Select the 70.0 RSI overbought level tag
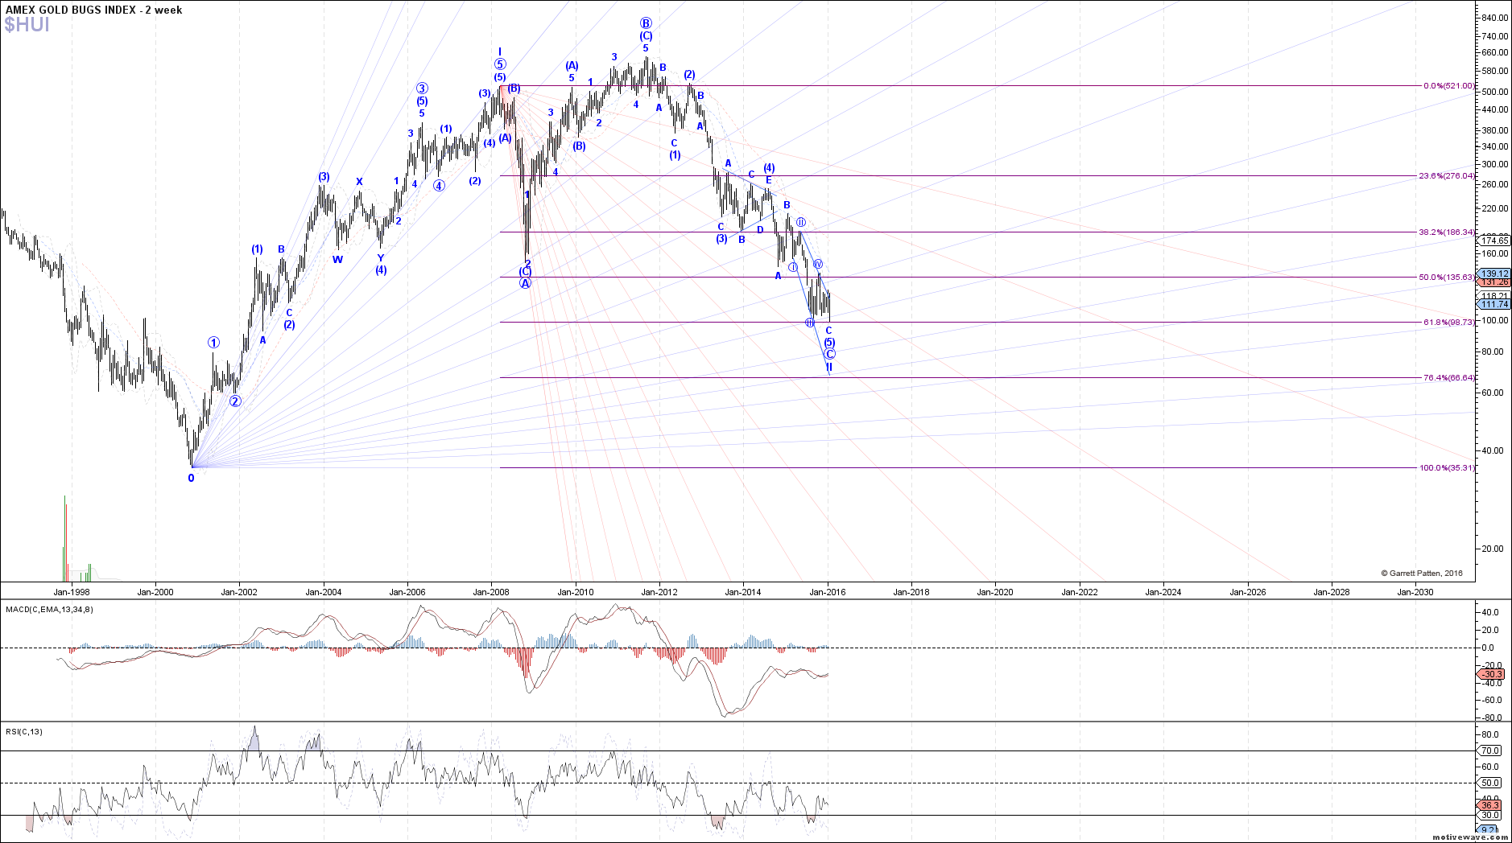The width and height of the screenshot is (1512, 843). (1491, 750)
